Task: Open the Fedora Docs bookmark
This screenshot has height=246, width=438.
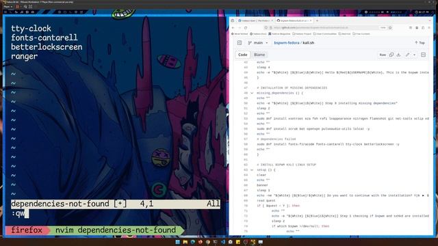Action: pos(258,33)
